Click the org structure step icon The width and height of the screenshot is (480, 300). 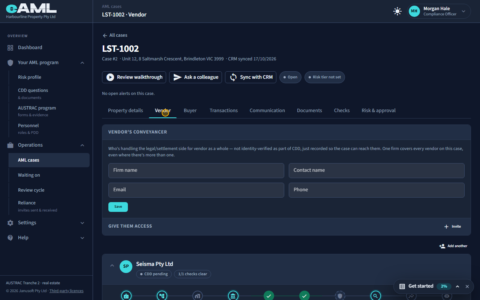162,296
